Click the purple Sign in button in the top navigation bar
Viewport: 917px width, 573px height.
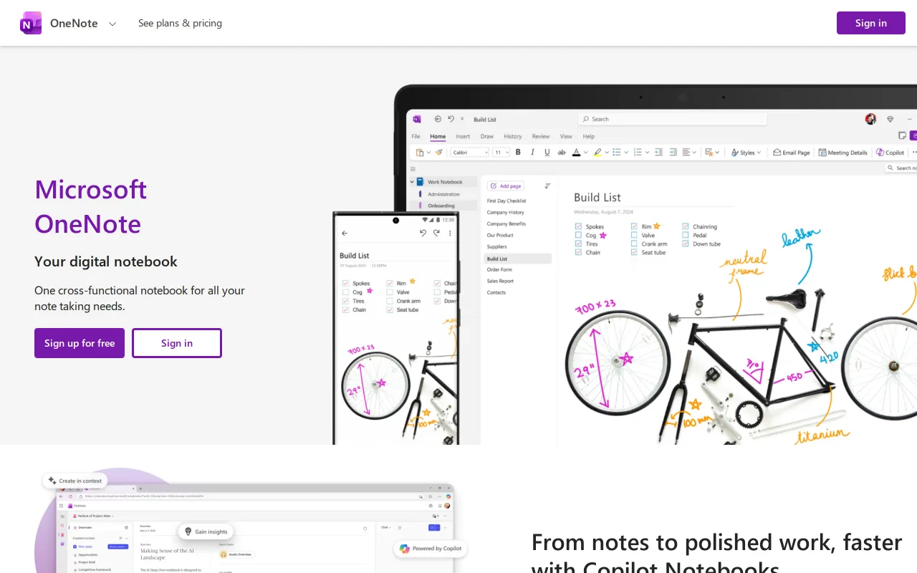pos(871,23)
